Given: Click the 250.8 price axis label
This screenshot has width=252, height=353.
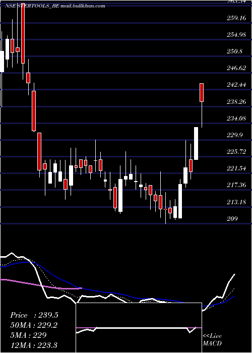Looking at the screenshot, I should click(235, 51).
